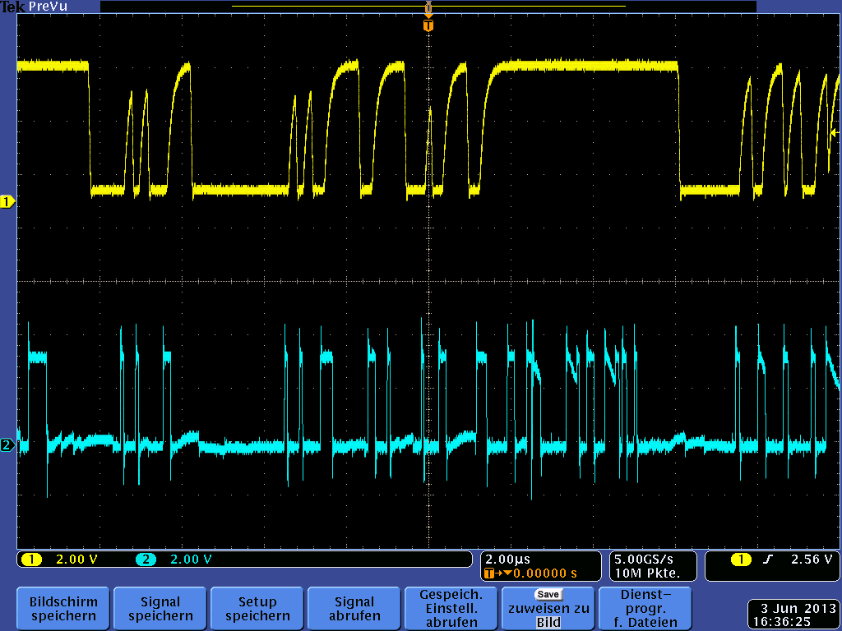Click the yellow channel 1 ground marker
This screenshot has width=842, height=631.
click(7, 201)
